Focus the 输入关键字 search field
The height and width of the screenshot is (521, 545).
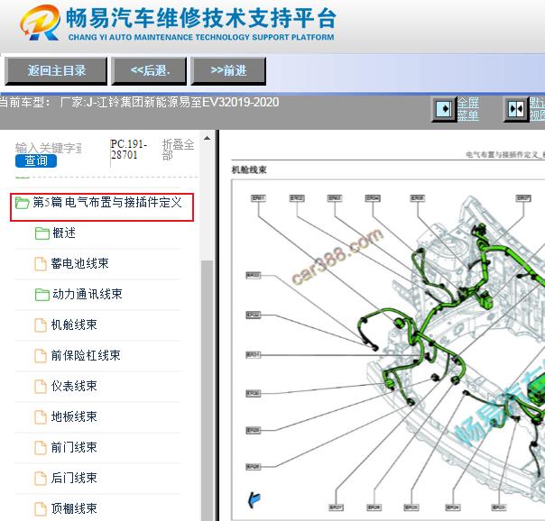coord(49,148)
